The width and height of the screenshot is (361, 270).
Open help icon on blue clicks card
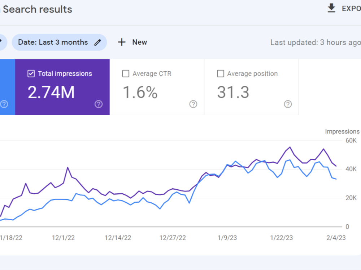pyautogui.click(x=4, y=104)
